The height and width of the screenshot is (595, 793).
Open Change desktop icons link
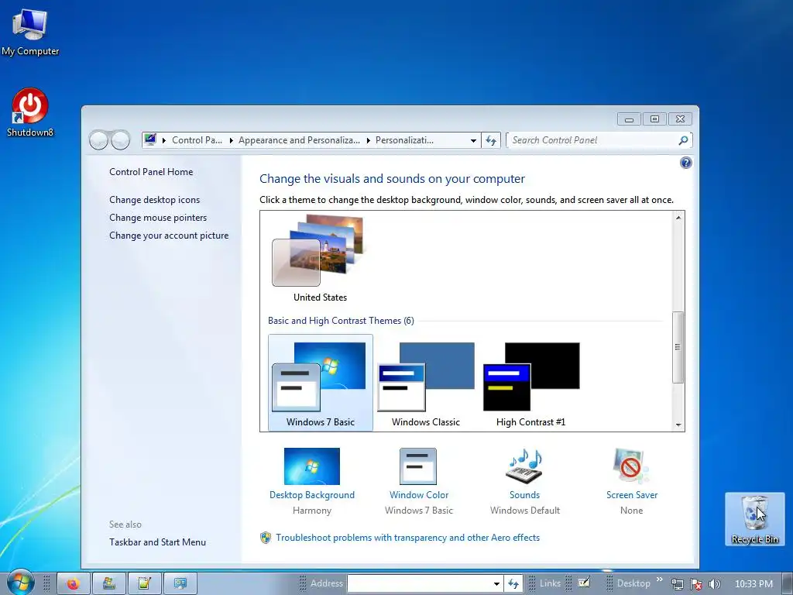tap(154, 200)
